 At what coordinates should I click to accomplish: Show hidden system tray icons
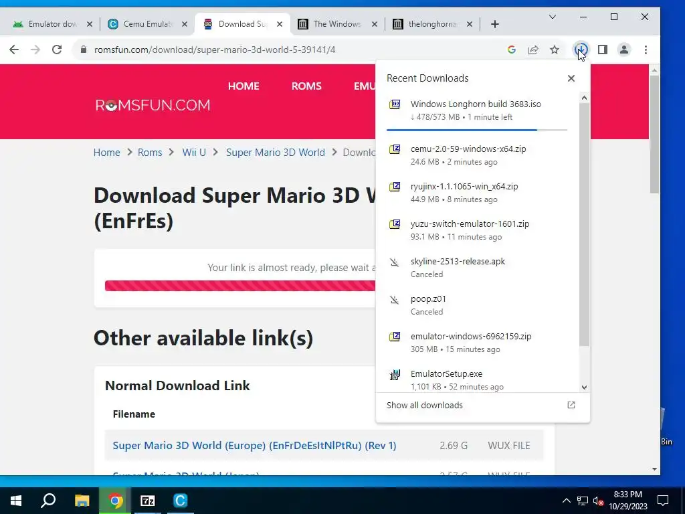566,501
